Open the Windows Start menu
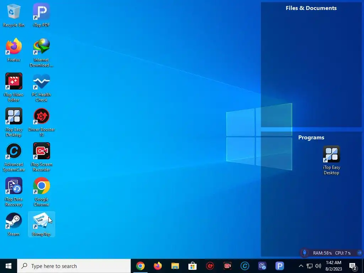Viewport: 364px width, 273px height. pos(9,266)
